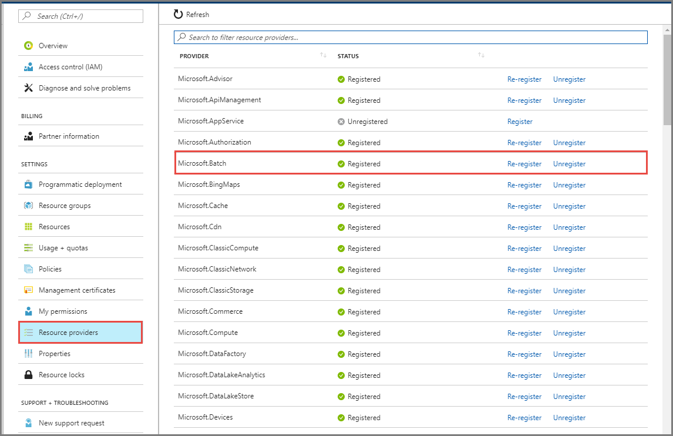
Task: Select the Management certificates icon
Action: 28,290
